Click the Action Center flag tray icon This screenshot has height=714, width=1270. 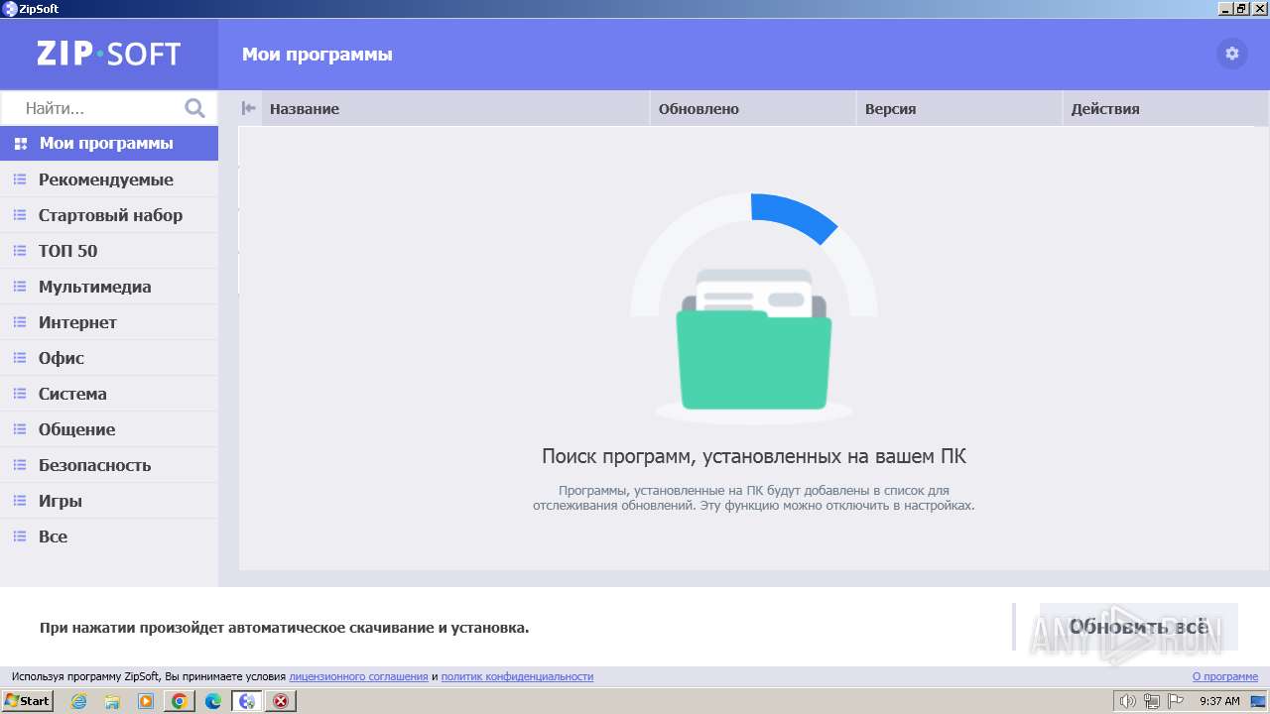click(x=1176, y=701)
